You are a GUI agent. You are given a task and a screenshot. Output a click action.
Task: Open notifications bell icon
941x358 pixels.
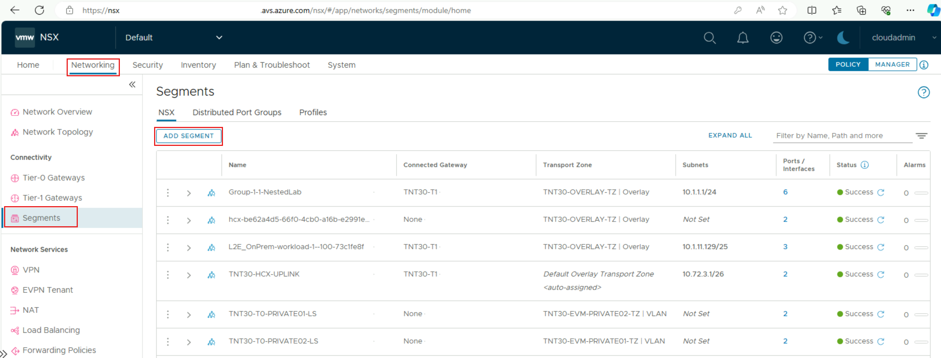tap(743, 38)
